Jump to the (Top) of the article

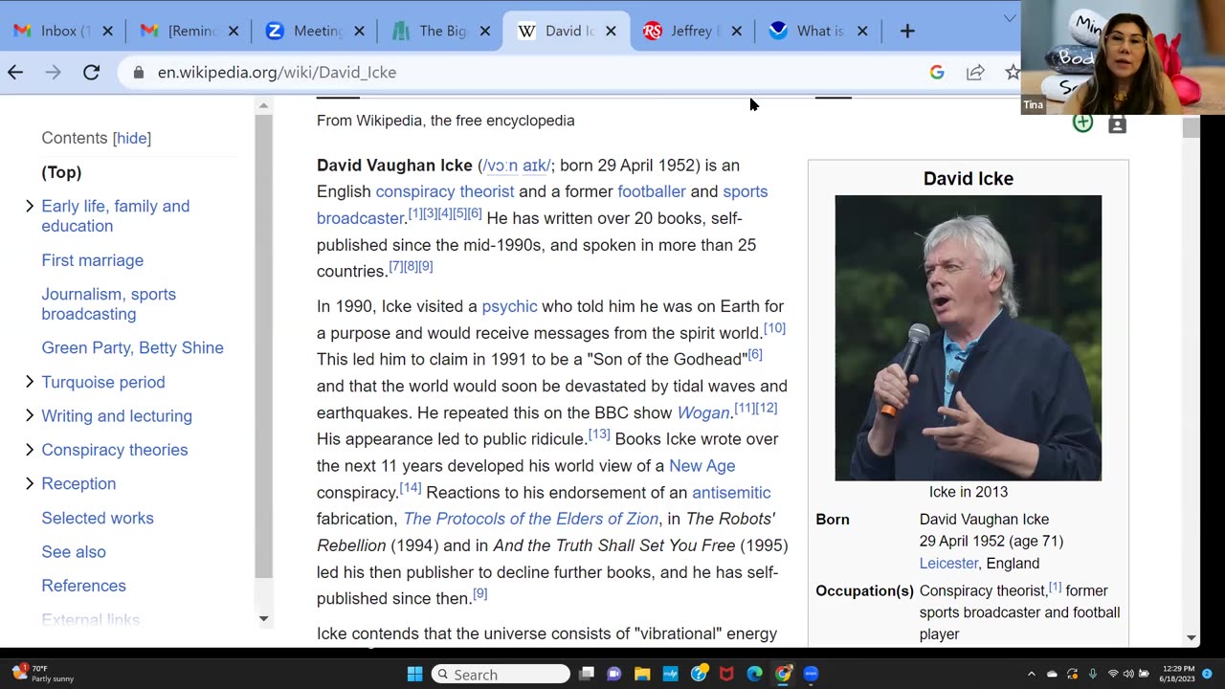coord(61,172)
